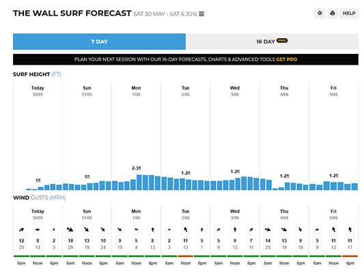Click the print icon
Screen dimensions: 364x272
(333, 13)
